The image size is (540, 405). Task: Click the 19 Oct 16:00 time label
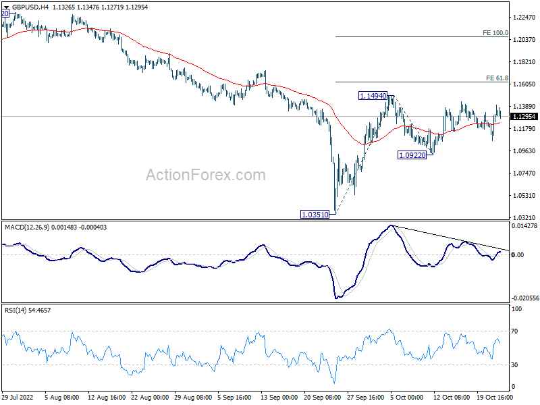pyautogui.click(x=495, y=397)
